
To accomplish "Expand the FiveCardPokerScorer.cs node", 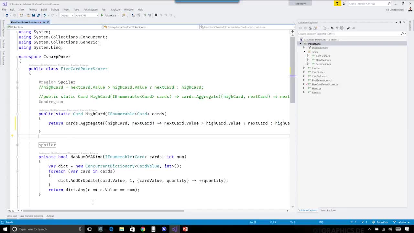I will point(304,84).
